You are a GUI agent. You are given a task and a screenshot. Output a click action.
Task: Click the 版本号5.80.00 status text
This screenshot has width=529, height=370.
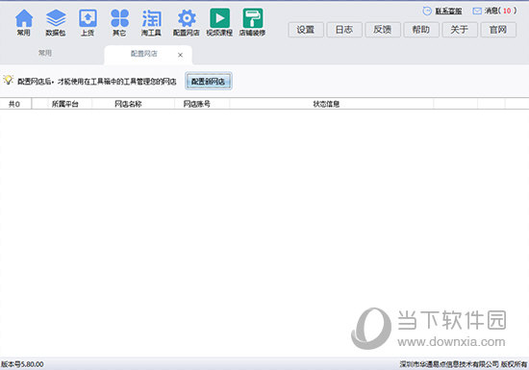22,364
